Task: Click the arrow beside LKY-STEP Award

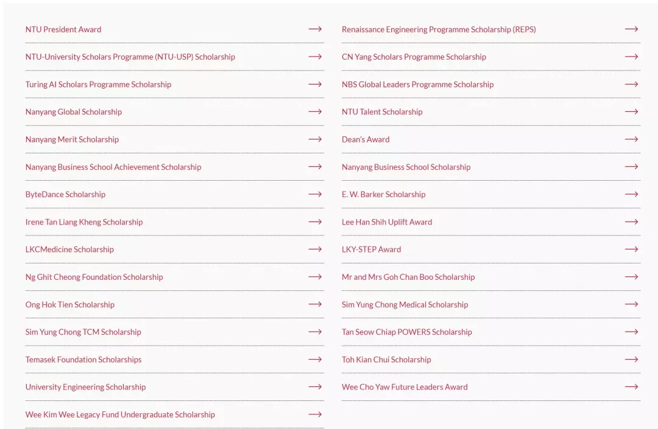Action: click(x=632, y=249)
